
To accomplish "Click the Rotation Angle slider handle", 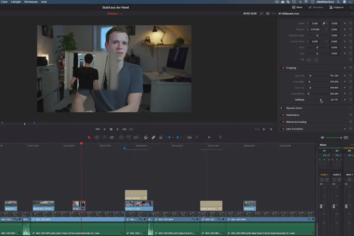I will coord(317,35).
